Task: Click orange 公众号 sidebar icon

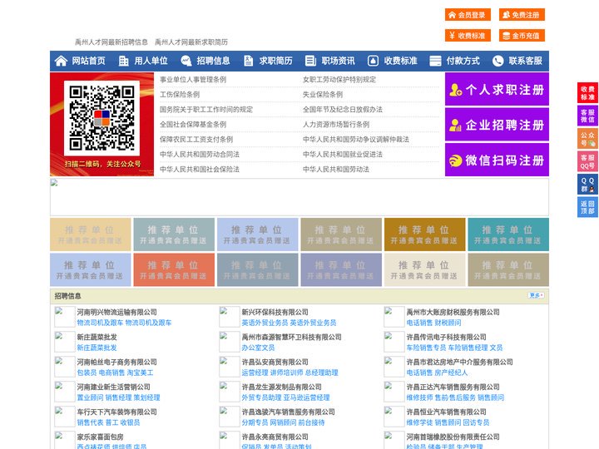Action: [x=587, y=139]
